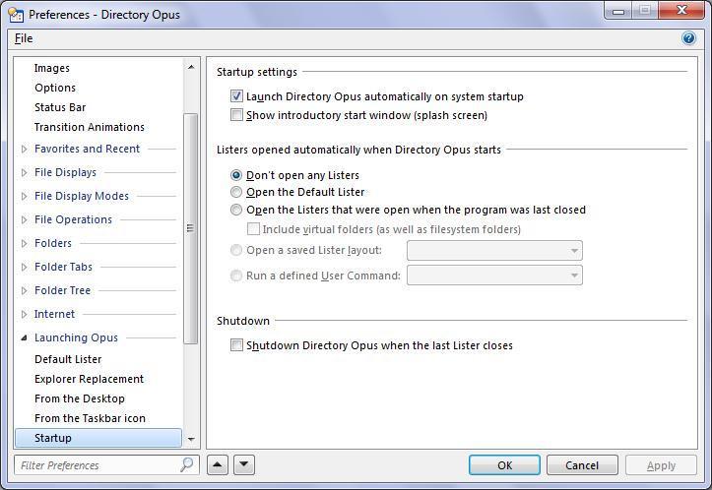Open the defined User Command dropdown
712x490 pixels.
click(494, 275)
